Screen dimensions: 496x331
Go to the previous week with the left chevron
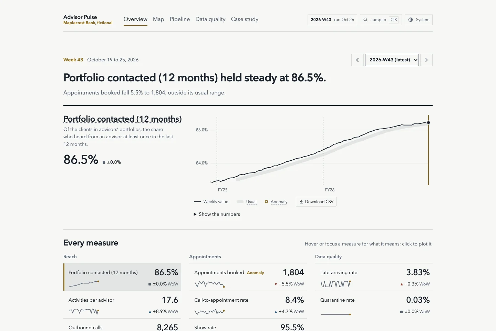358,60
